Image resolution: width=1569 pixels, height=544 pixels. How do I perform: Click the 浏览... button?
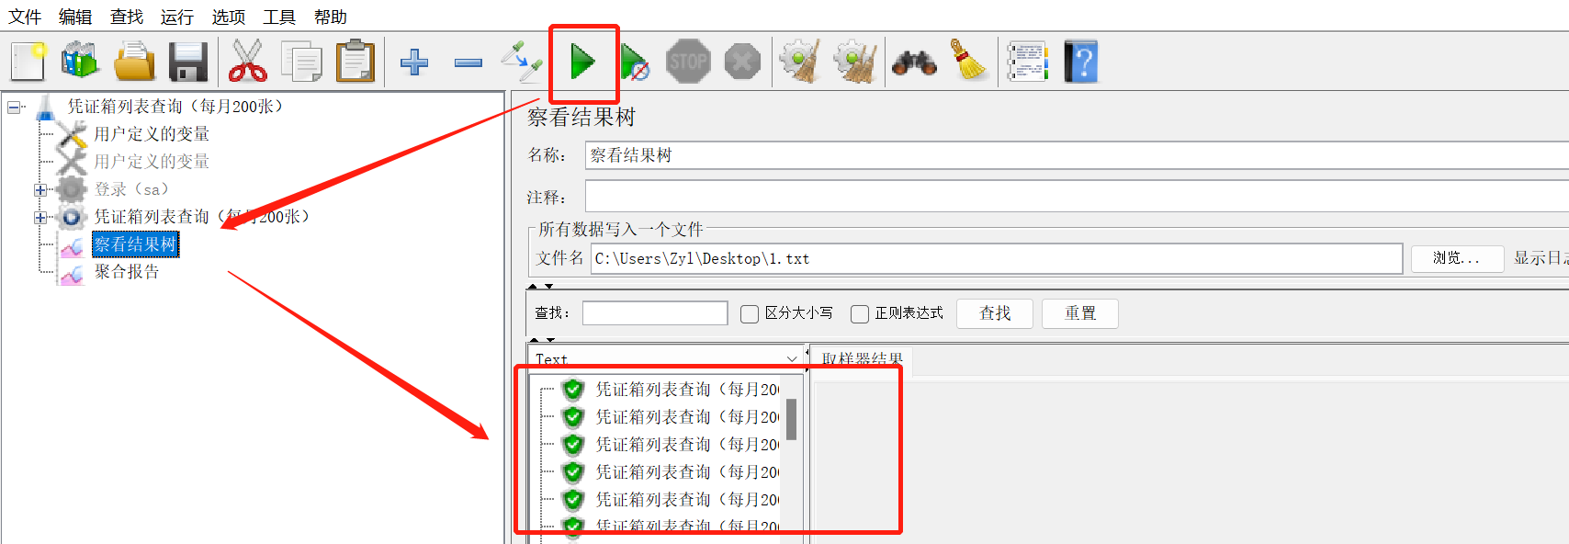(1457, 258)
